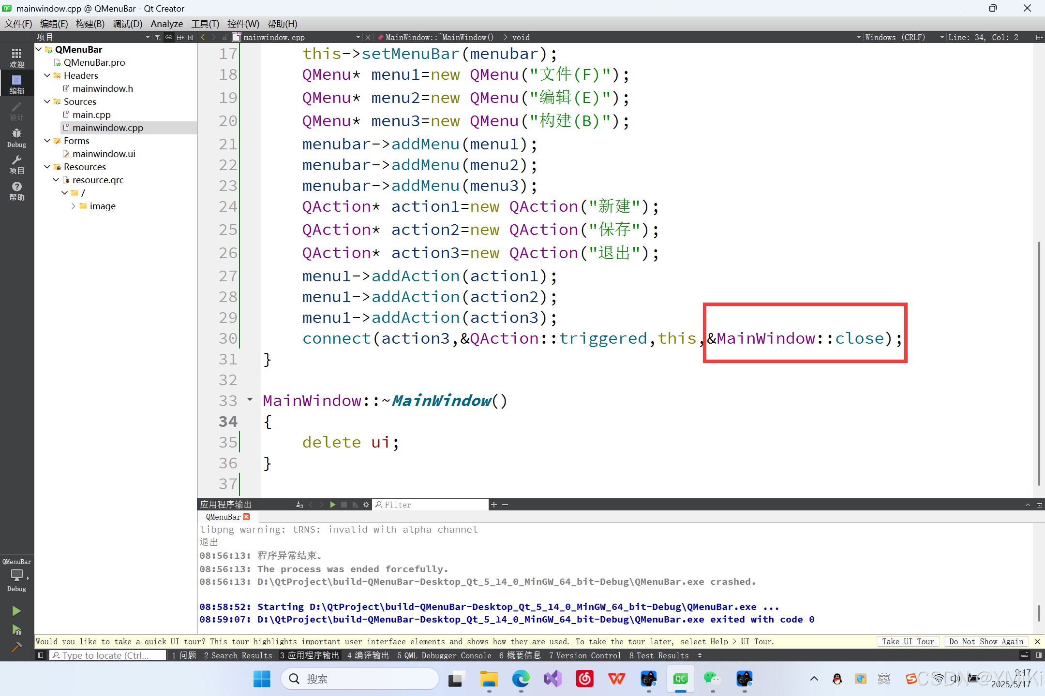This screenshot has width=1045, height=696.
Task: Clear application output with broom icon
Action: click(299, 505)
